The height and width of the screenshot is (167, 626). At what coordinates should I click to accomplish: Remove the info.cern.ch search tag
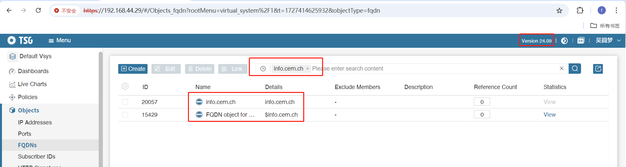tap(307, 69)
